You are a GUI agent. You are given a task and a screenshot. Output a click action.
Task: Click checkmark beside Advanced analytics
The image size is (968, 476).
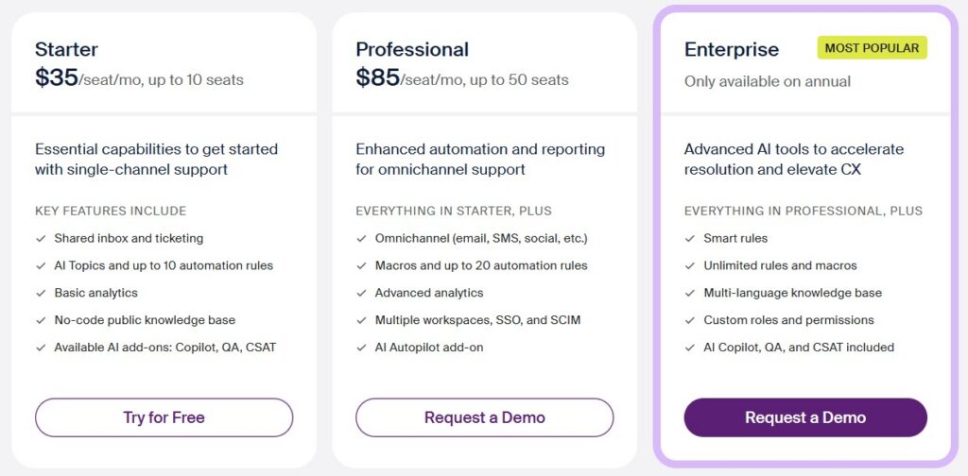pos(361,293)
